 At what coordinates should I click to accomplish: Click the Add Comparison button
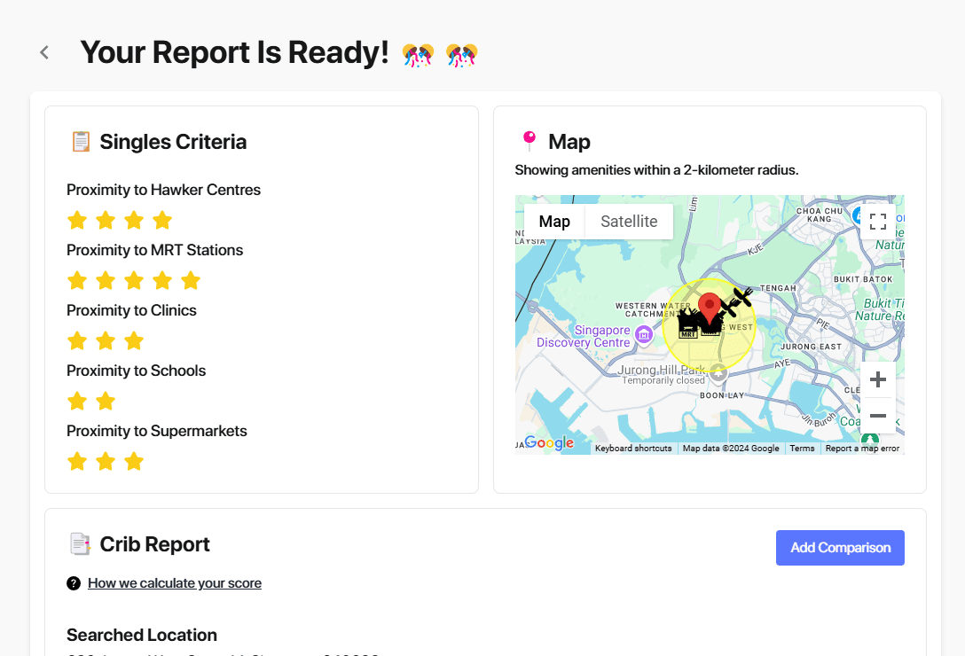(840, 548)
